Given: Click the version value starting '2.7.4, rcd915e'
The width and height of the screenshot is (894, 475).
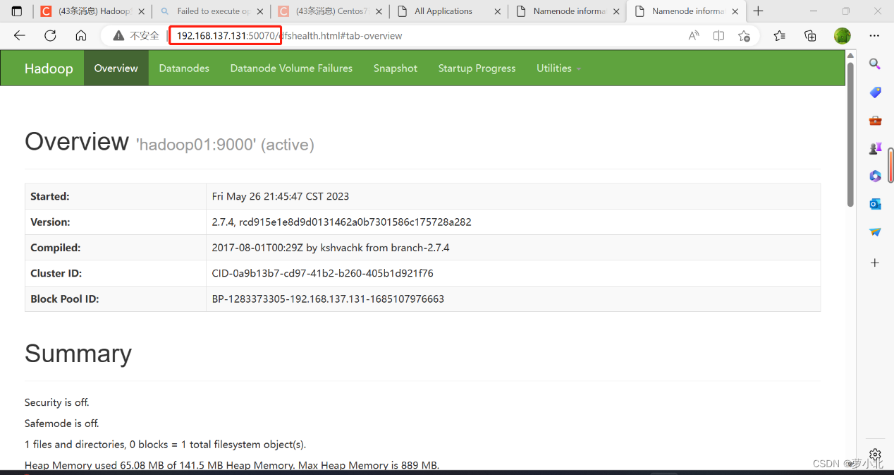Looking at the screenshot, I should tap(341, 222).
